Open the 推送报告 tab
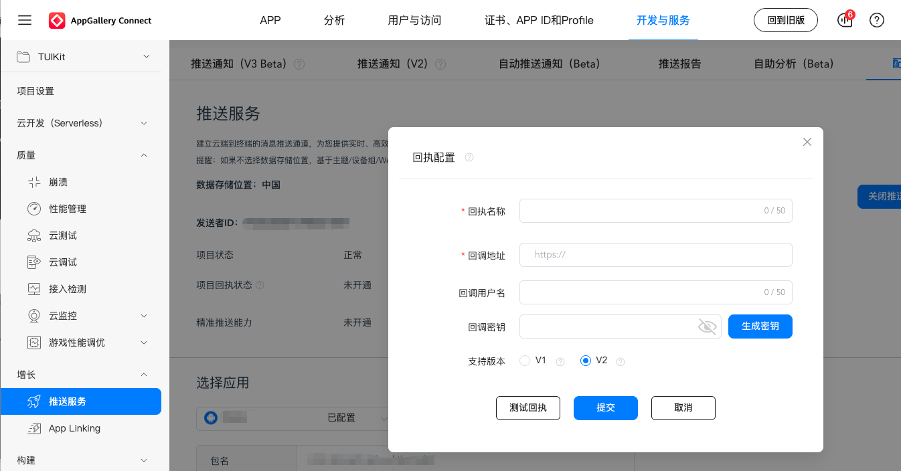Screen dimensions: 901x471 point(679,64)
